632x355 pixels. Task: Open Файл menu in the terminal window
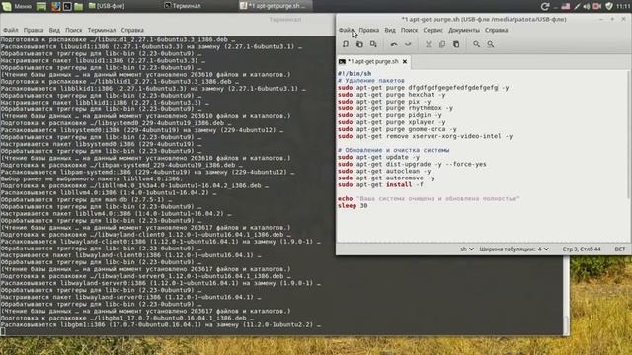click(11, 30)
